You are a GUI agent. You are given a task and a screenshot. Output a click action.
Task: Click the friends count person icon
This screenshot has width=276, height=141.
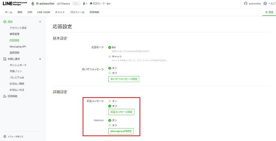click(84, 3)
